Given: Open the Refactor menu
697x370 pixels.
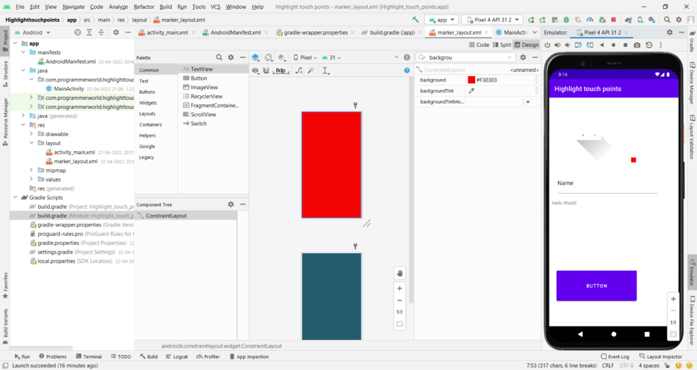Looking at the screenshot, I should point(144,7).
